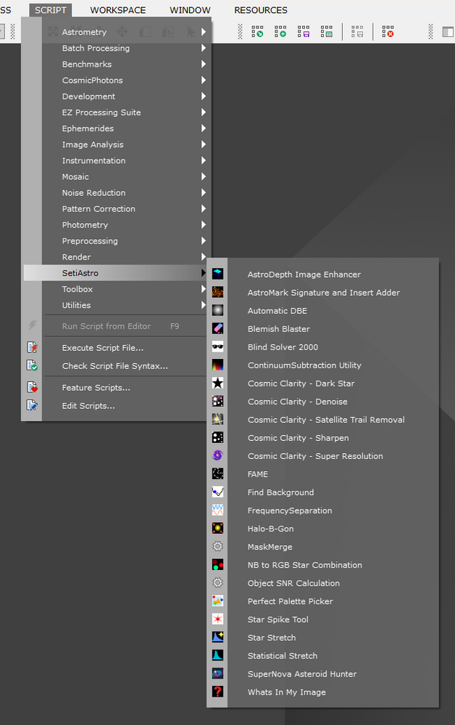This screenshot has height=725, width=455.
Task: Expand the Toolbox submenu arrow
Action: pos(204,289)
